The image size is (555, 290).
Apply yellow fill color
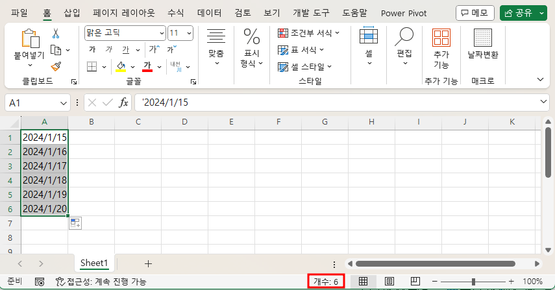tap(121, 66)
